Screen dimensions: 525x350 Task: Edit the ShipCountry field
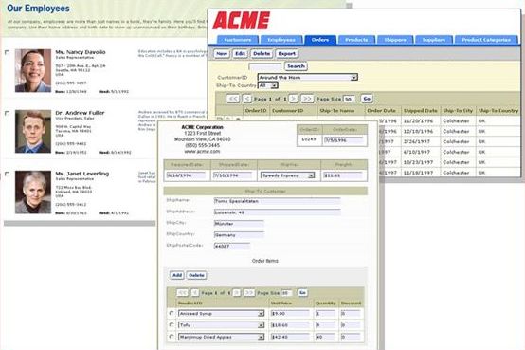coord(239,235)
